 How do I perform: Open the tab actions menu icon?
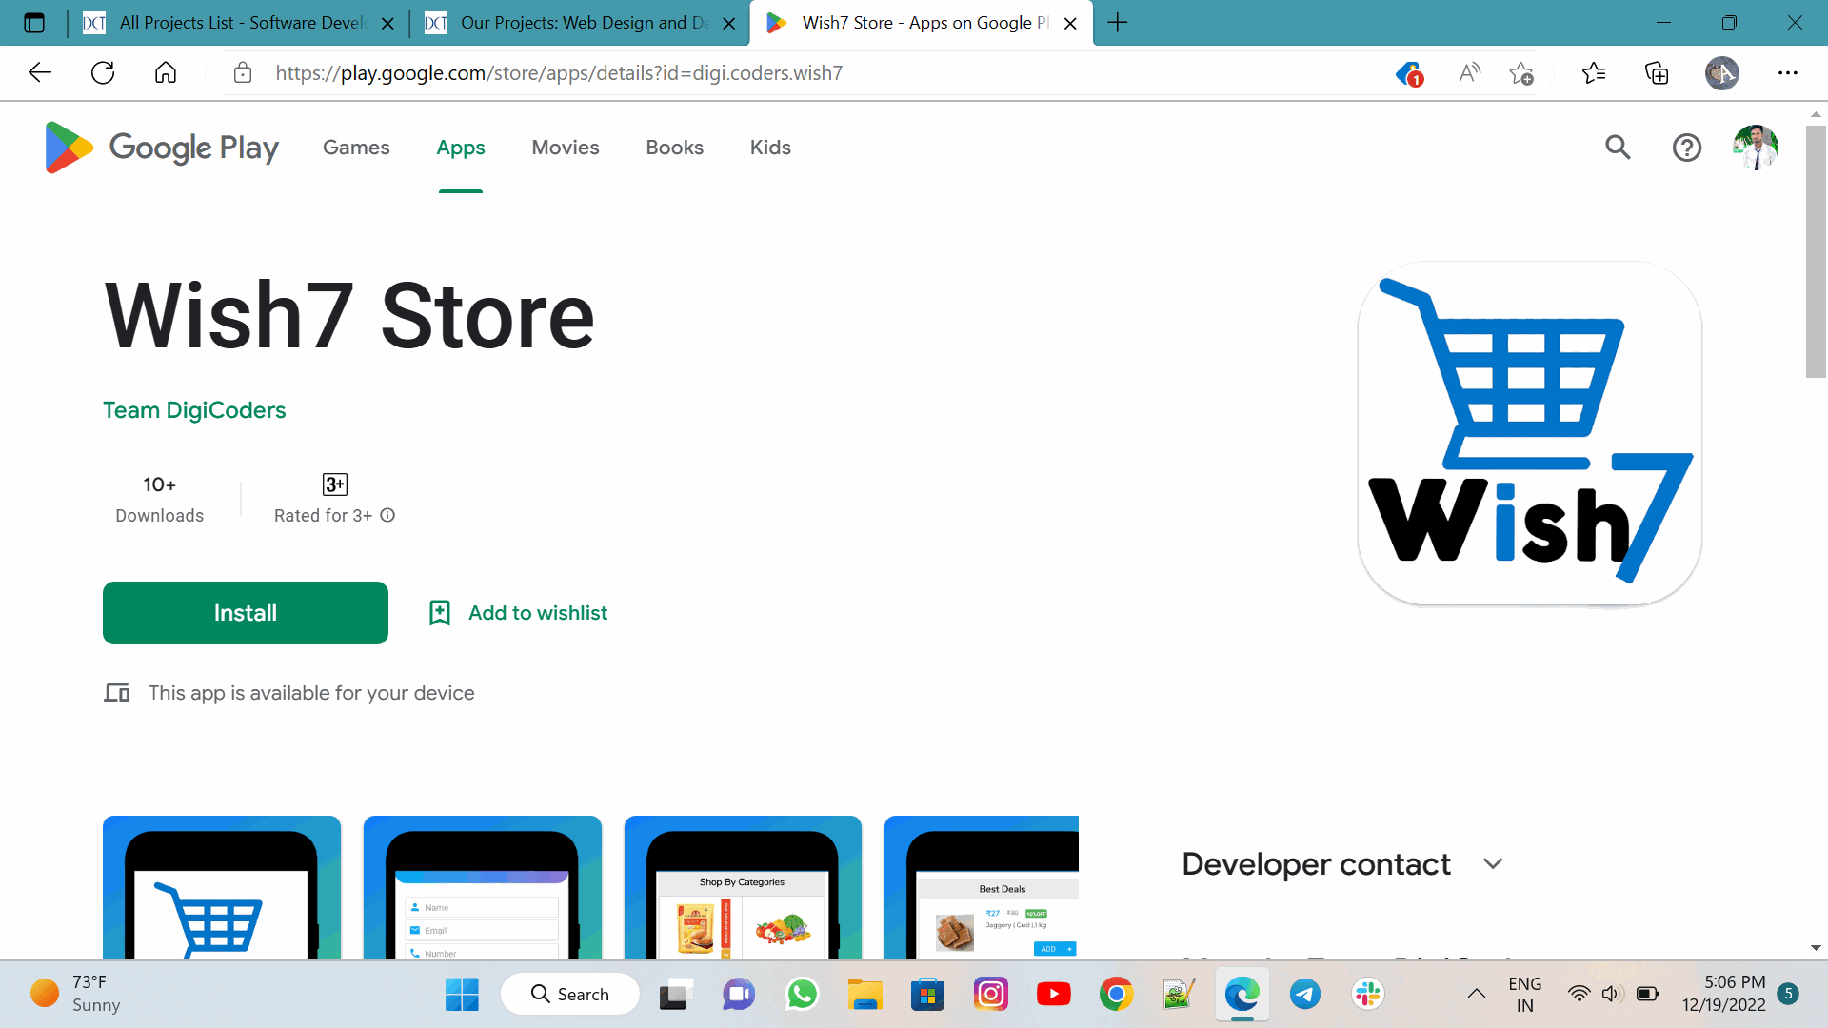[x=34, y=23]
